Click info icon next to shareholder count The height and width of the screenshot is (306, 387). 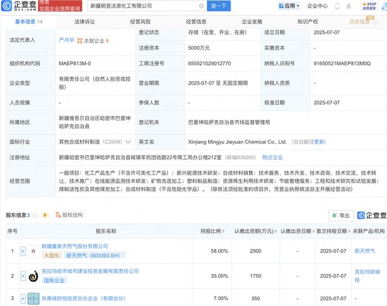[x=35, y=215]
